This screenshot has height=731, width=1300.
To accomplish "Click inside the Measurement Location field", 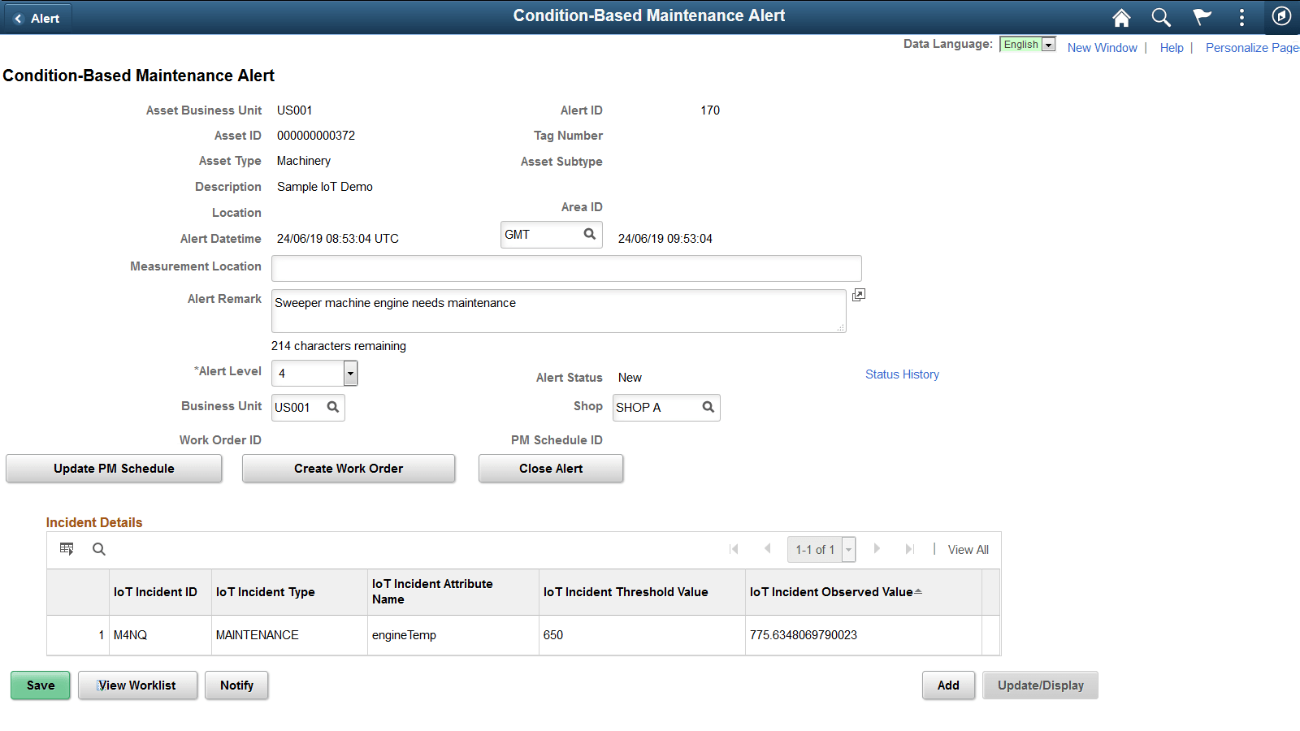I will tap(566, 268).
